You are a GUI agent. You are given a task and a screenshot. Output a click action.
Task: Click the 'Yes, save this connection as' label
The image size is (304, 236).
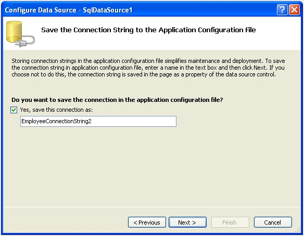tap(56, 110)
